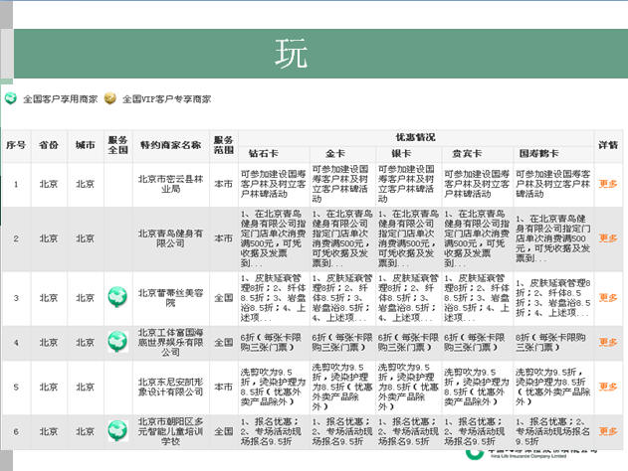Click the China Life logo at bottom
This screenshot has width=628, height=471.
pos(530,454)
